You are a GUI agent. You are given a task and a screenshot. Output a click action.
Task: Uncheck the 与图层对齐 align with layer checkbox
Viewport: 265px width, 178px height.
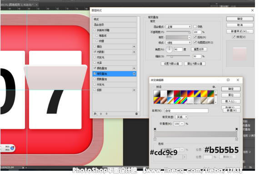click(195, 42)
